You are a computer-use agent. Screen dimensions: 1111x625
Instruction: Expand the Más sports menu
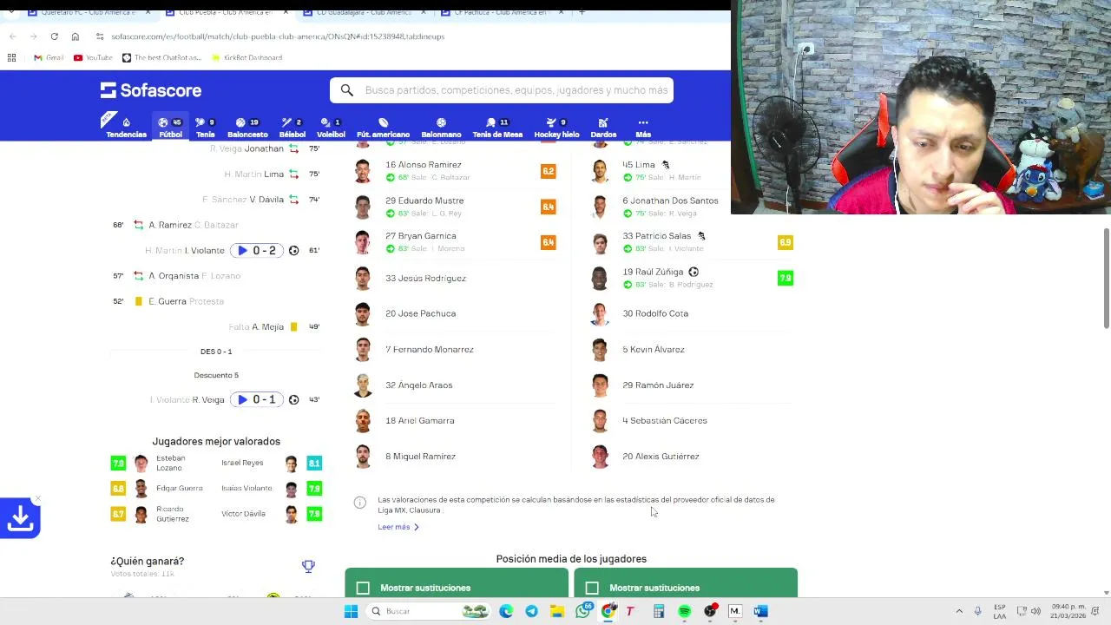643,127
